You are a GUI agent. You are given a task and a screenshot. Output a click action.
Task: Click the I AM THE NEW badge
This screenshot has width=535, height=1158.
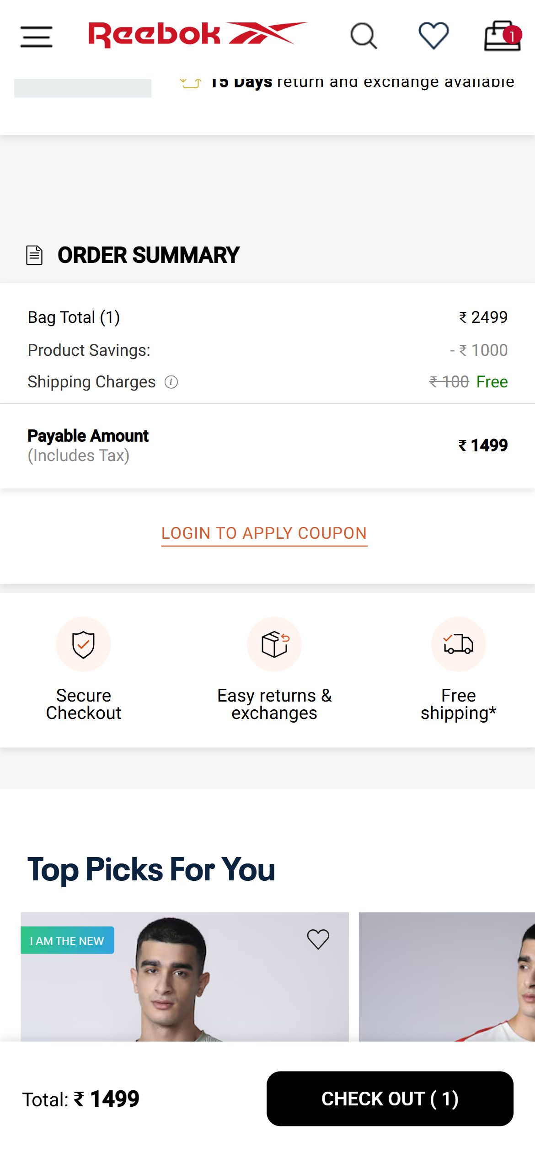67,940
